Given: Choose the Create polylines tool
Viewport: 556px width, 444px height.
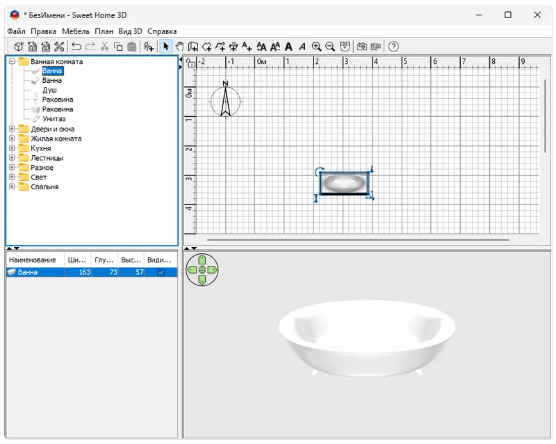Looking at the screenshot, I should pos(220,47).
